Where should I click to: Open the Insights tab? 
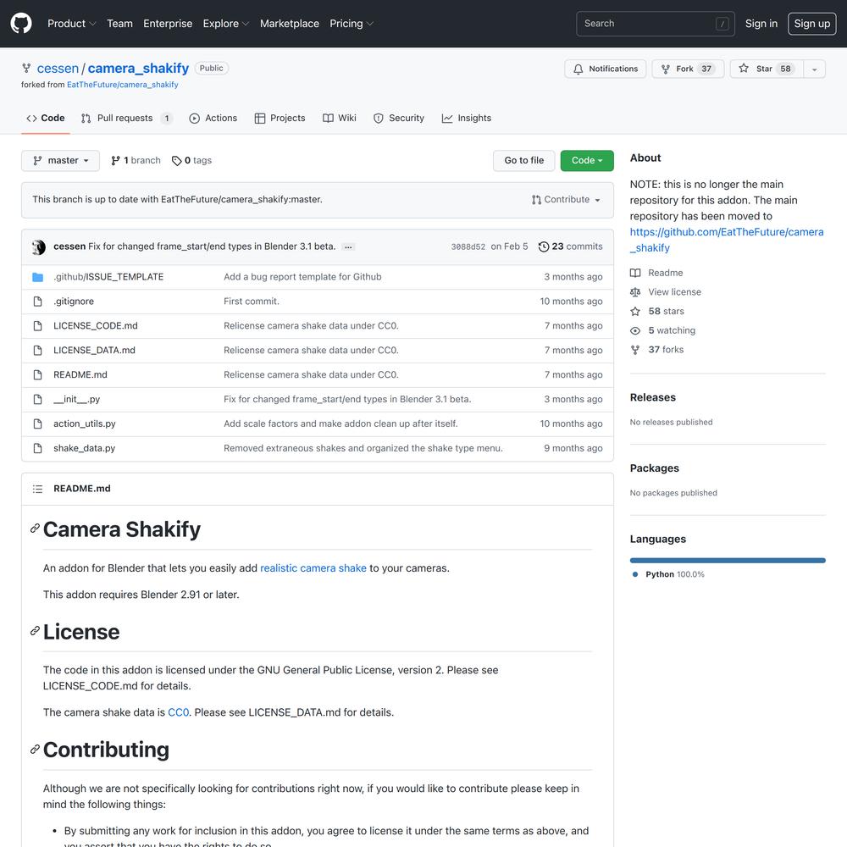[x=466, y=119]
